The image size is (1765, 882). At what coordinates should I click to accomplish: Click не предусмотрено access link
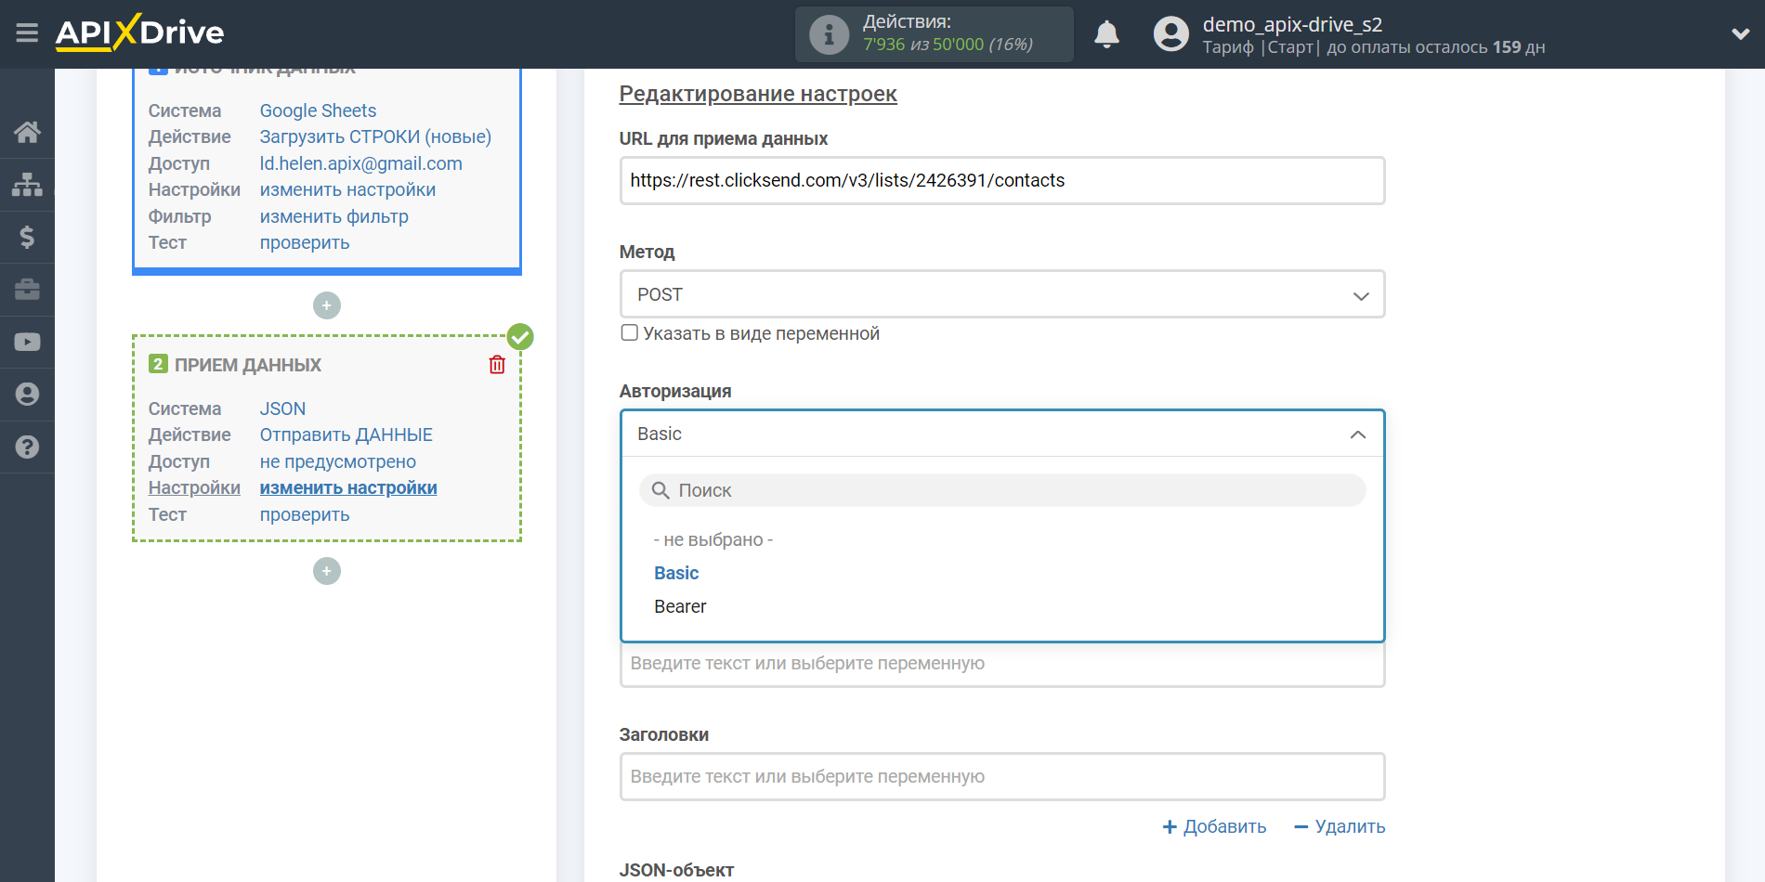click(x=337, y=461)
